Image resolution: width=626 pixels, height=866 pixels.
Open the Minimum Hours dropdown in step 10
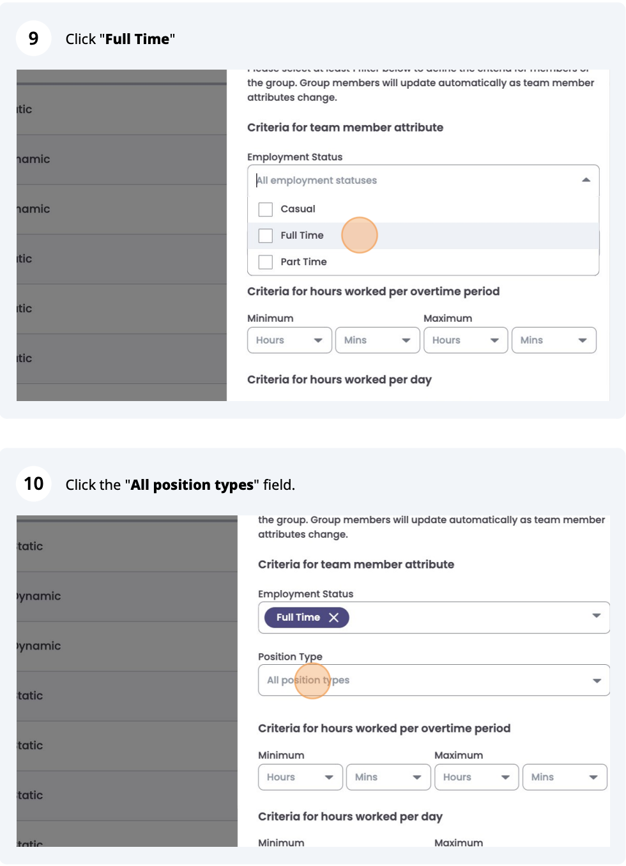coord(300,777)
